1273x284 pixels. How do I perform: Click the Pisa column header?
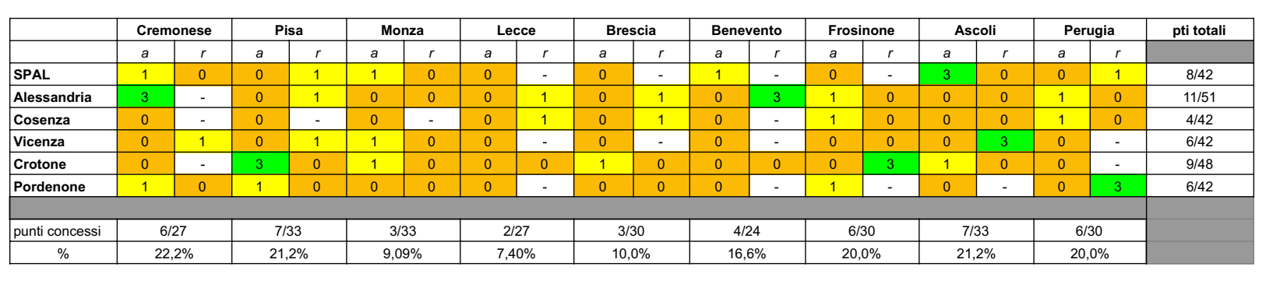point(288,30)
